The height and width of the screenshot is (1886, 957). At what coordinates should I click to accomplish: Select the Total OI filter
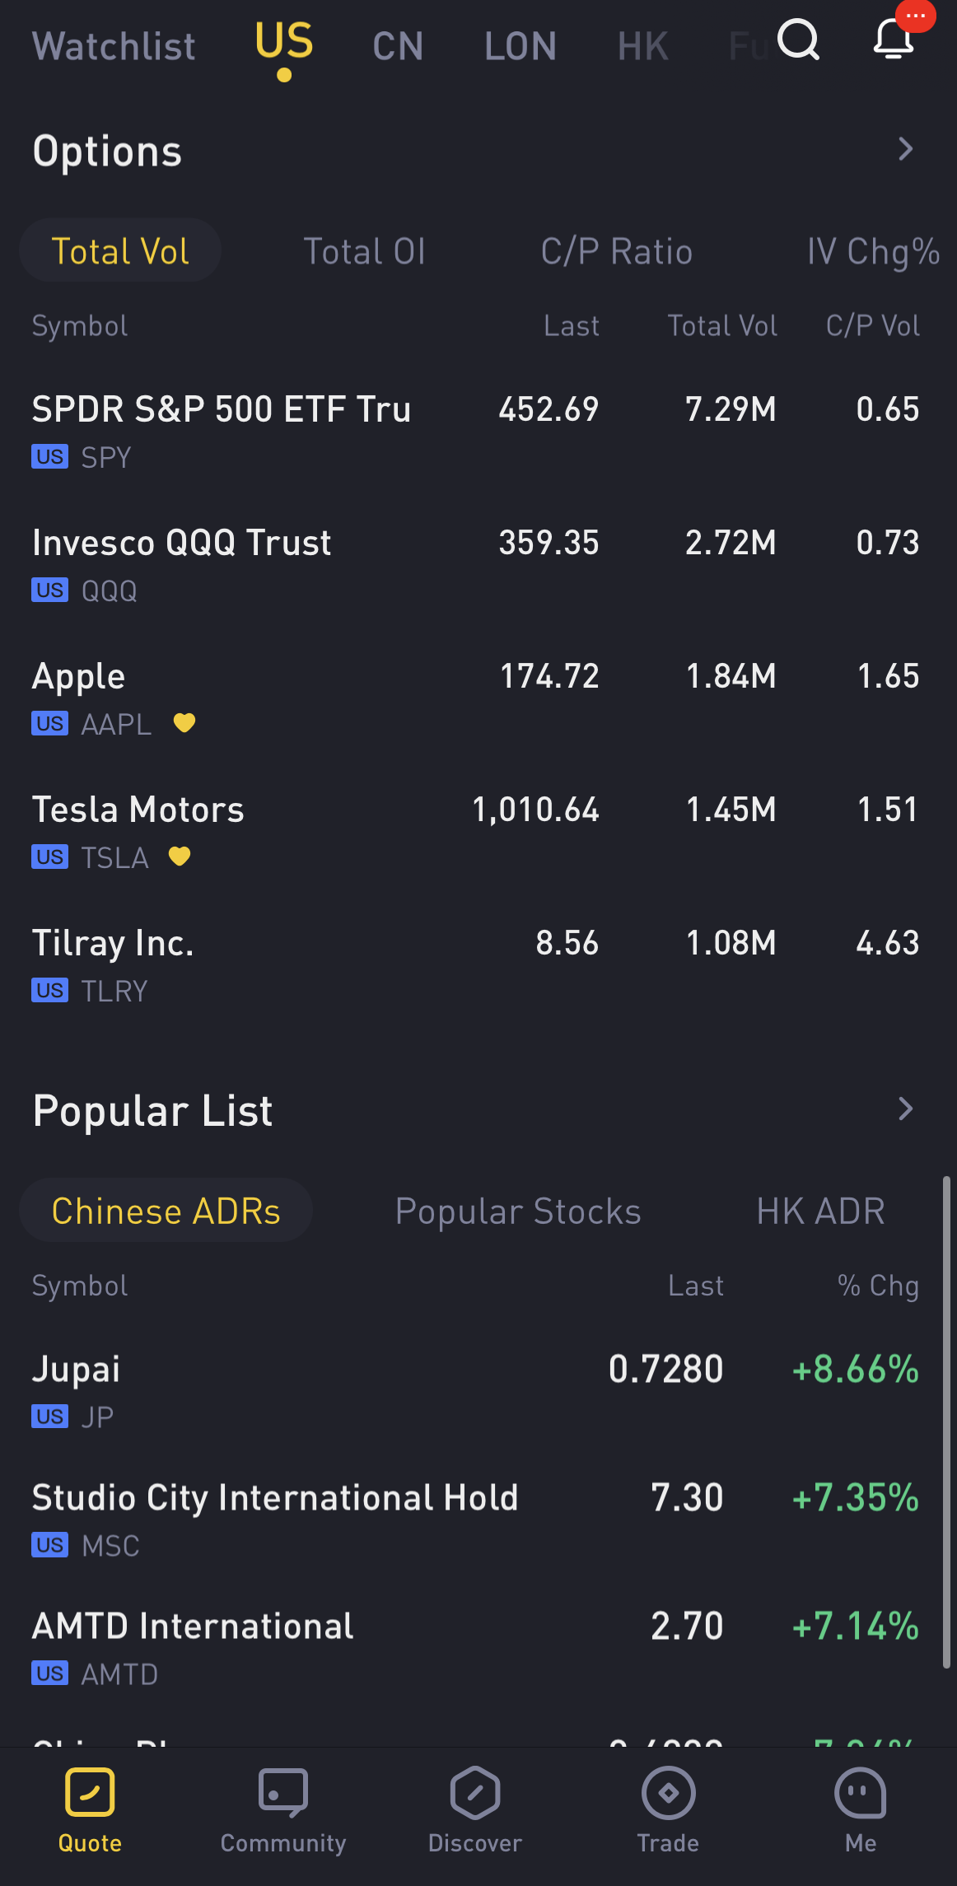[364, 251]
